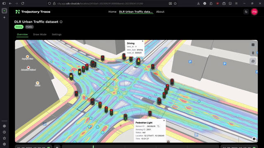
Task: Click the start date-time input field
Action: click(33, 147)
